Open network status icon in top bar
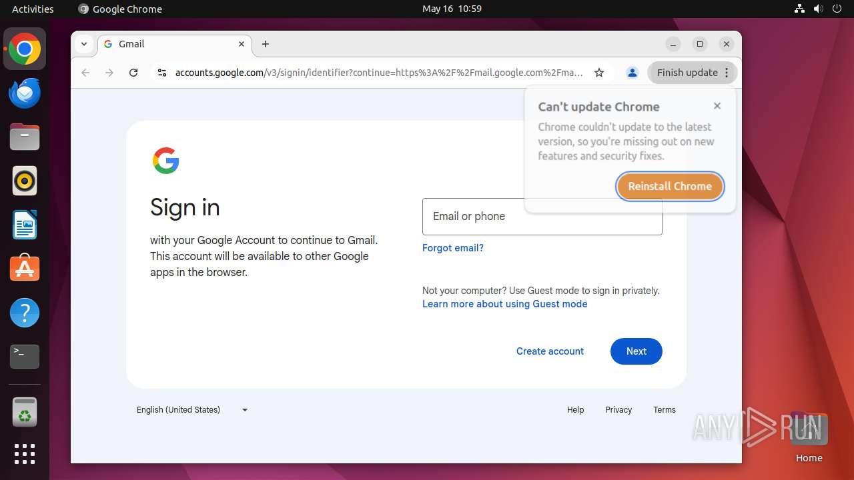The height and width of the screenshot is (480, 854). tap(800, 9)
